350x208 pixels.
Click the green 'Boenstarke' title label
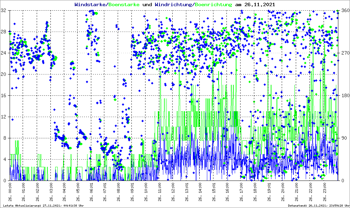click(124, 4)
